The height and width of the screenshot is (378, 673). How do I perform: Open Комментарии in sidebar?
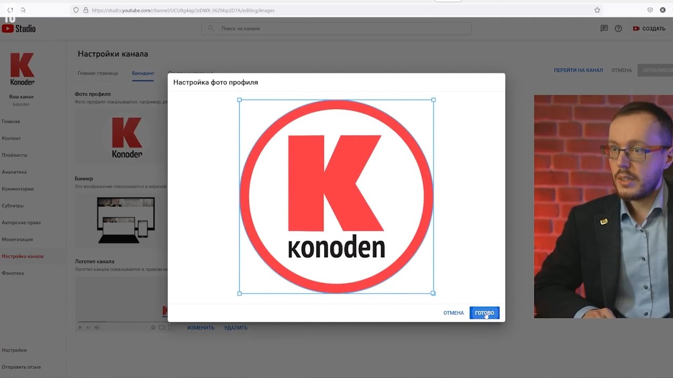pos(17,188)
